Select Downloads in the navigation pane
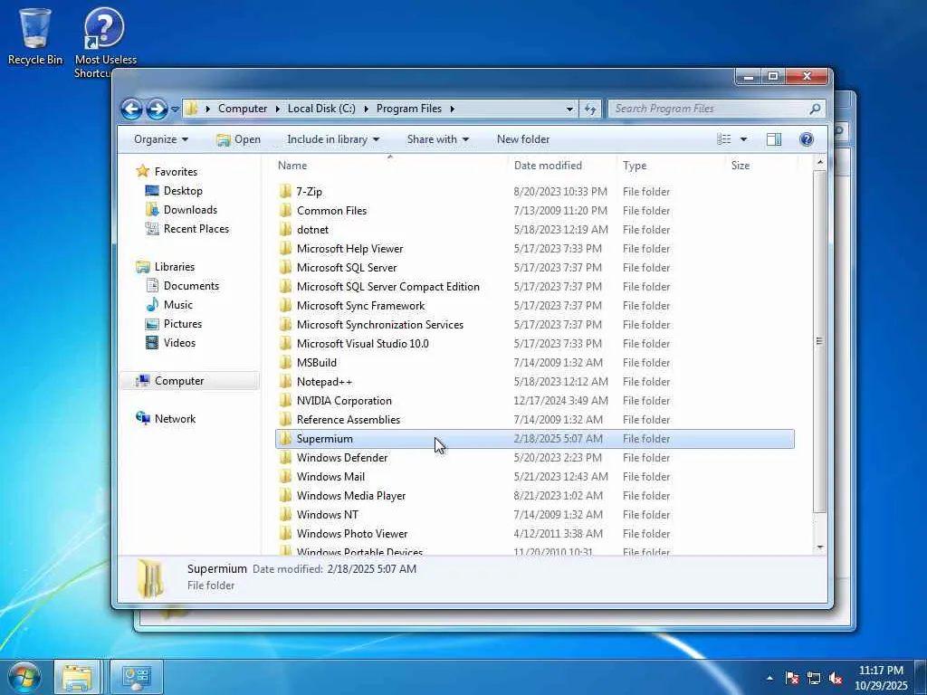Screen dimensions: 927x695 pyautogui.click(x=181, y=210)
